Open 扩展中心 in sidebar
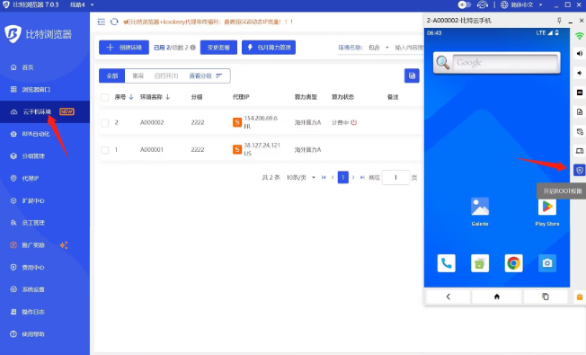586x355 pixels. (28, 200)
